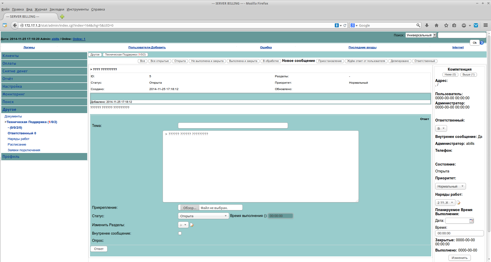
Task: Click the magnifier search icon in Google box
Action: pos(418,25)
